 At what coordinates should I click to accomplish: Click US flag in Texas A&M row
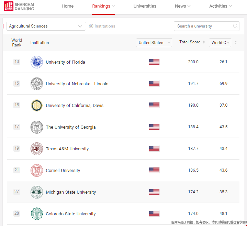click(x=154, y=149)
